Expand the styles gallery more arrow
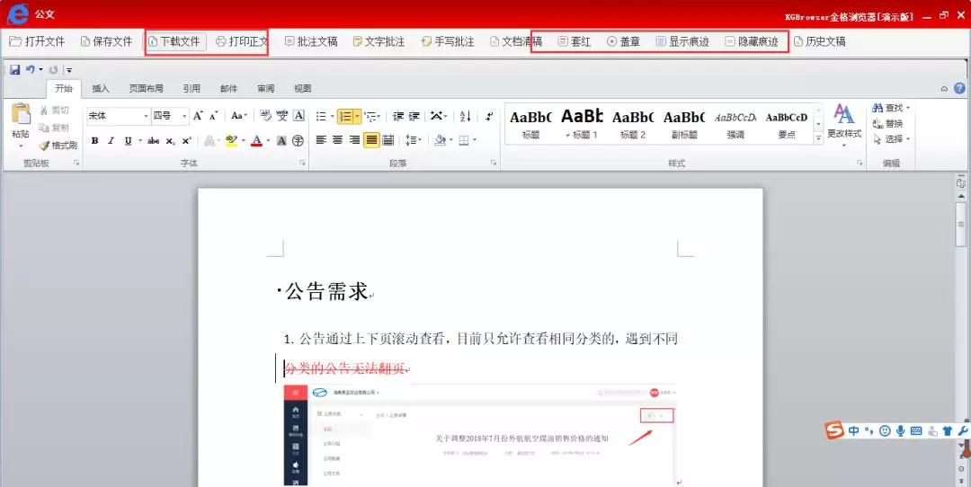 click(x=818, y=138)
